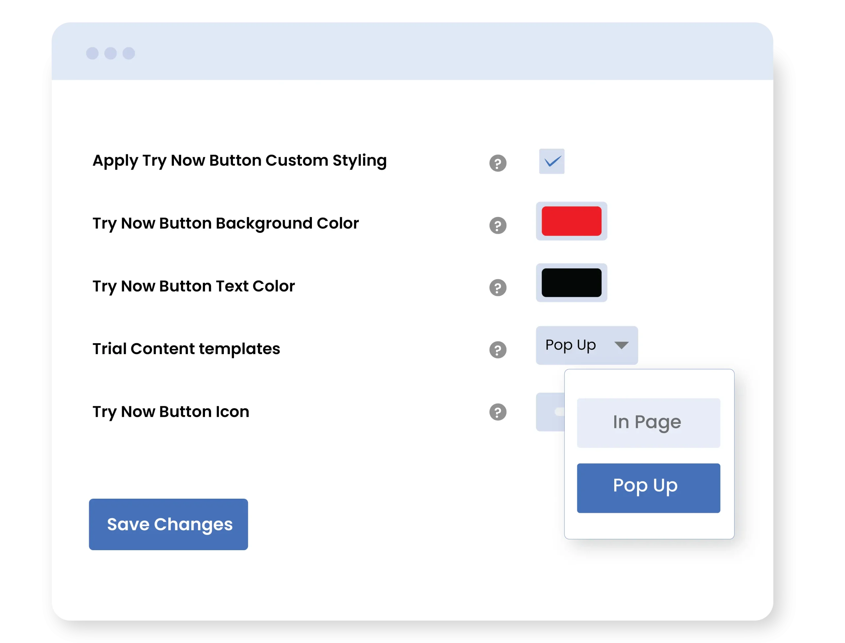Click the Try Now Button Icon field
Image resolution: width=845 pixels, height=643 pixels.
click(x=550, y=412)
